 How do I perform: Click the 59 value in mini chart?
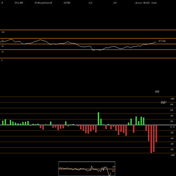(x=113, y=167)
